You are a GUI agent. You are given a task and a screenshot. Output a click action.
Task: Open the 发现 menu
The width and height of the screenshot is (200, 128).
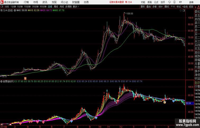point(54,2)
